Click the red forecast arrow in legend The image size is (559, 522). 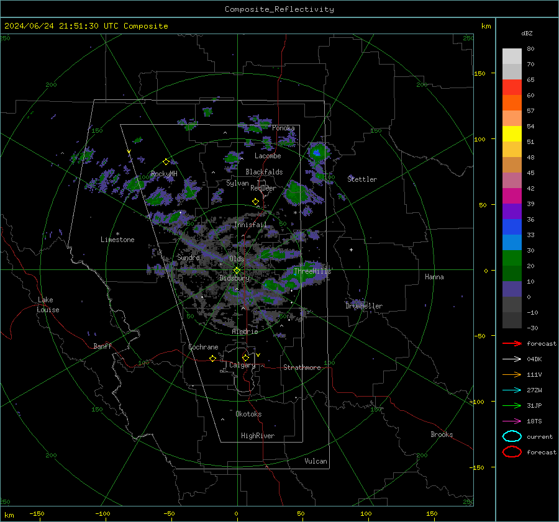(x=512, y=343)
